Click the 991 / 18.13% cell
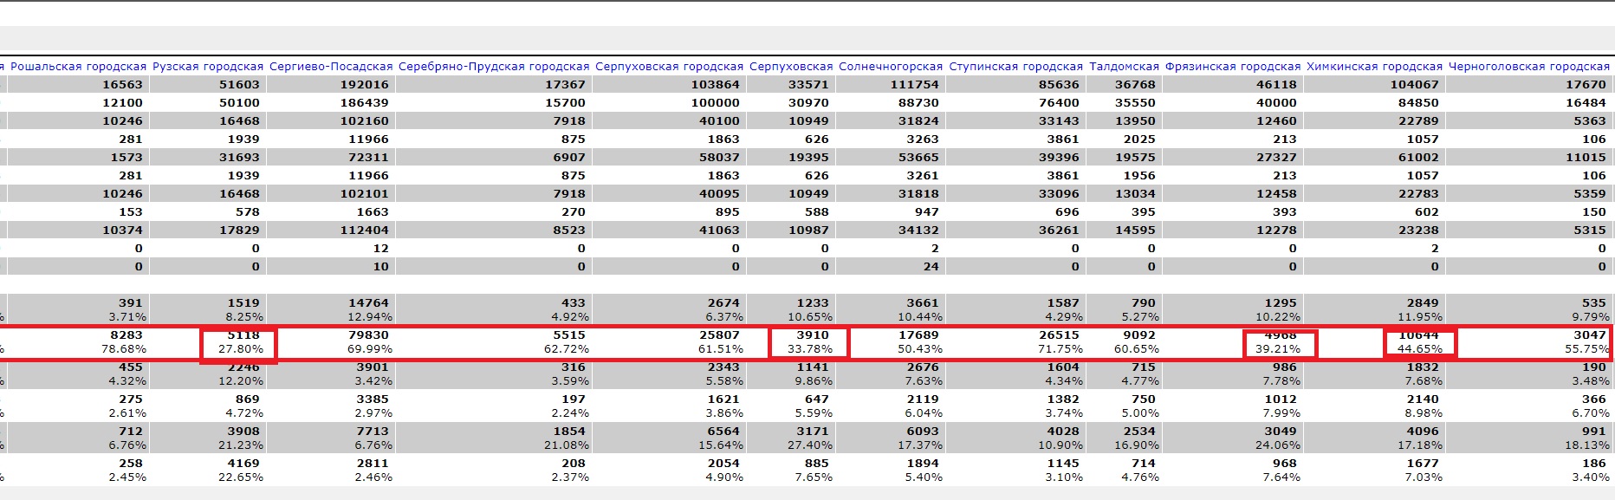Screen dimensions: 1615x500 [x=1529, y=438]
